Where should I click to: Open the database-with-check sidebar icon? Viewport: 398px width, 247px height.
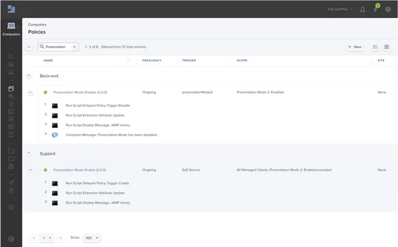tap(11, 112)
